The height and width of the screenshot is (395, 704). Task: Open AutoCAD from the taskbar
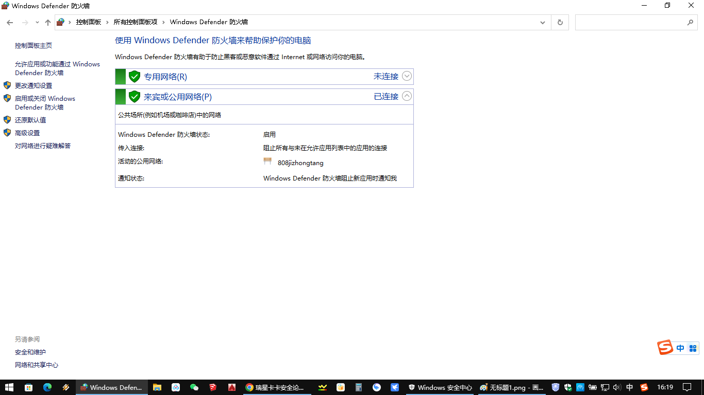tap(232, 387)
